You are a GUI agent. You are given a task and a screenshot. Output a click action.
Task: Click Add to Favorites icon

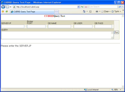coord(7,11)
